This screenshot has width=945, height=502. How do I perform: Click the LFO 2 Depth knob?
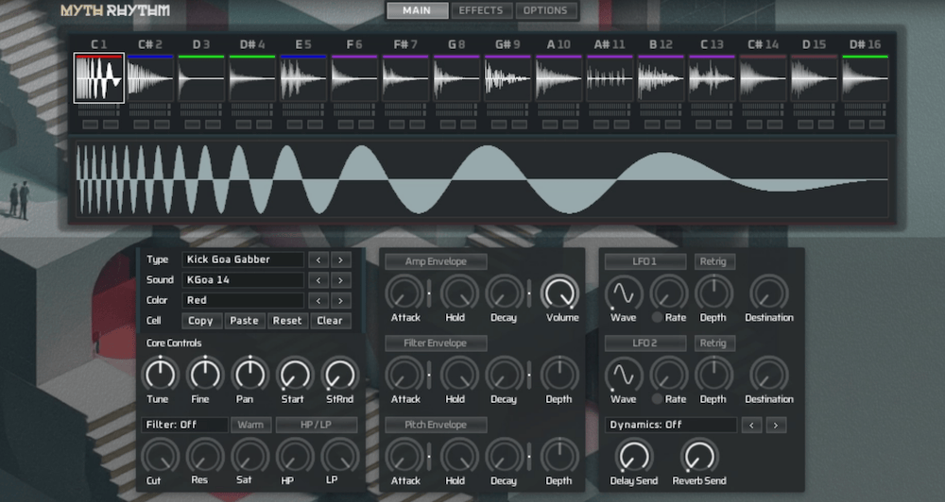click(x=714, y=374)
